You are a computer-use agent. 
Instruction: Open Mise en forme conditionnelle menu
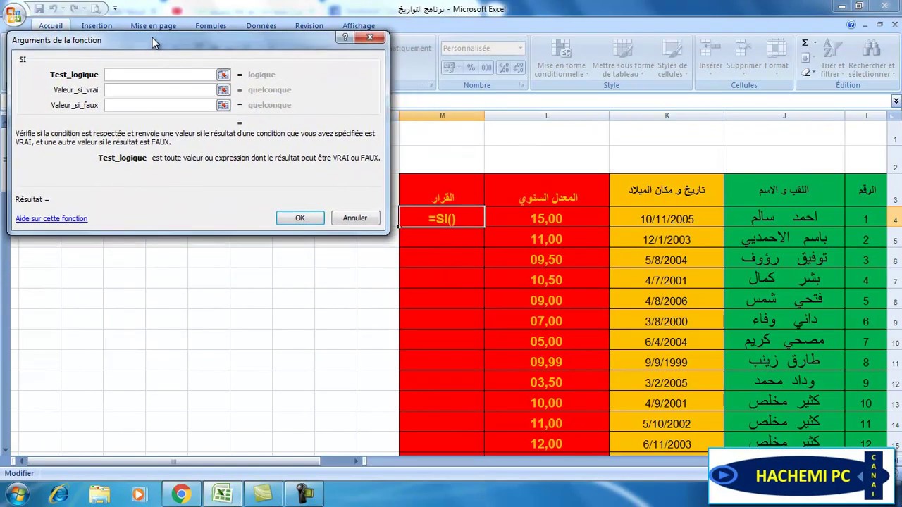pos(561,58)
